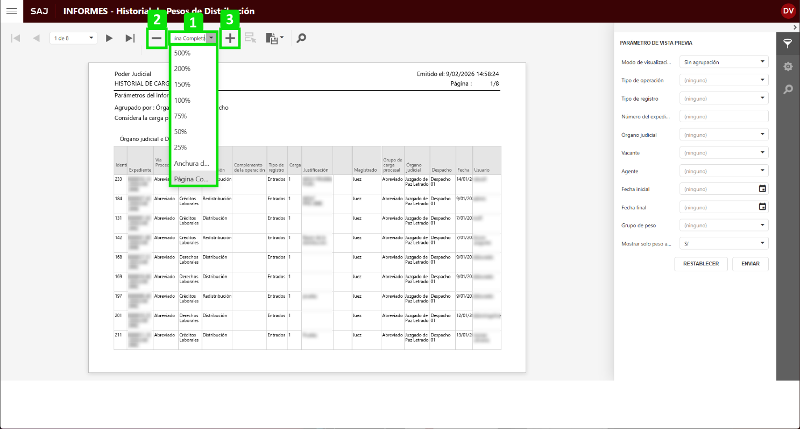This screenshot has width=800, height=429.
Task: Choose the 50% zoom option
Action: pyautogui.click(x=181, y=132)
